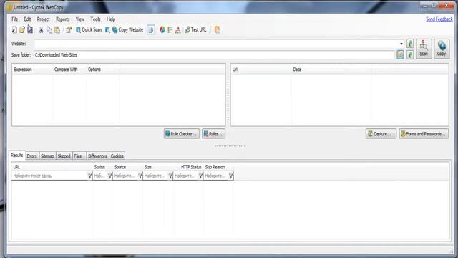Open the list report toolbar icon

click(170, 29)
